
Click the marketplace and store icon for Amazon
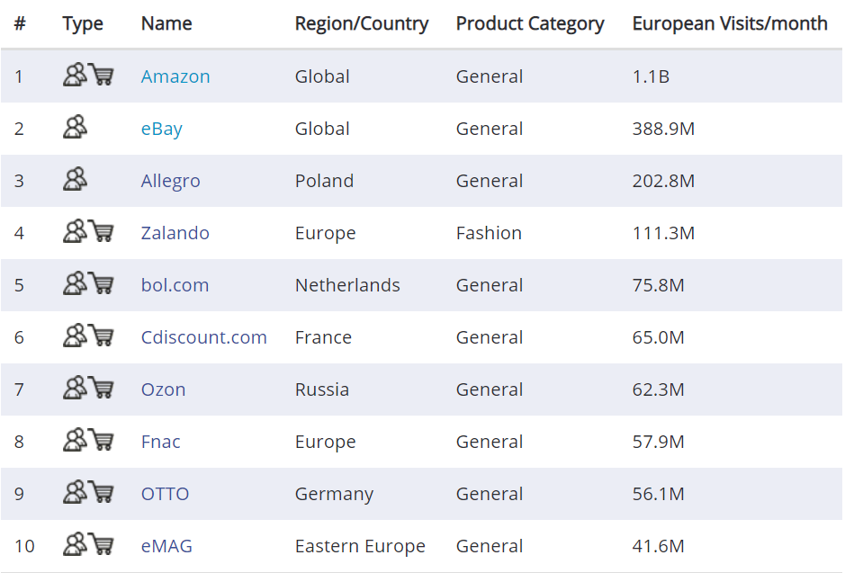pos(88,75)
